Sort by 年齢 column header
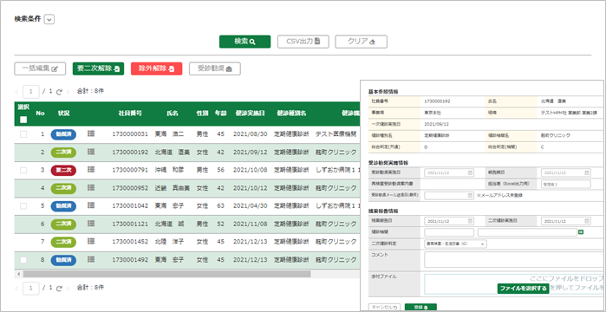 221,114
